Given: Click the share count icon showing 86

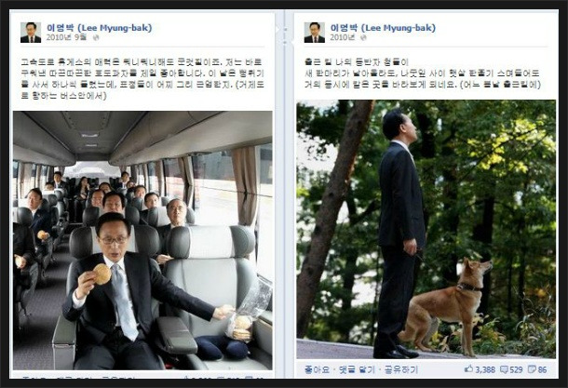Looking at the screenshot, I should tap(532, 369).
